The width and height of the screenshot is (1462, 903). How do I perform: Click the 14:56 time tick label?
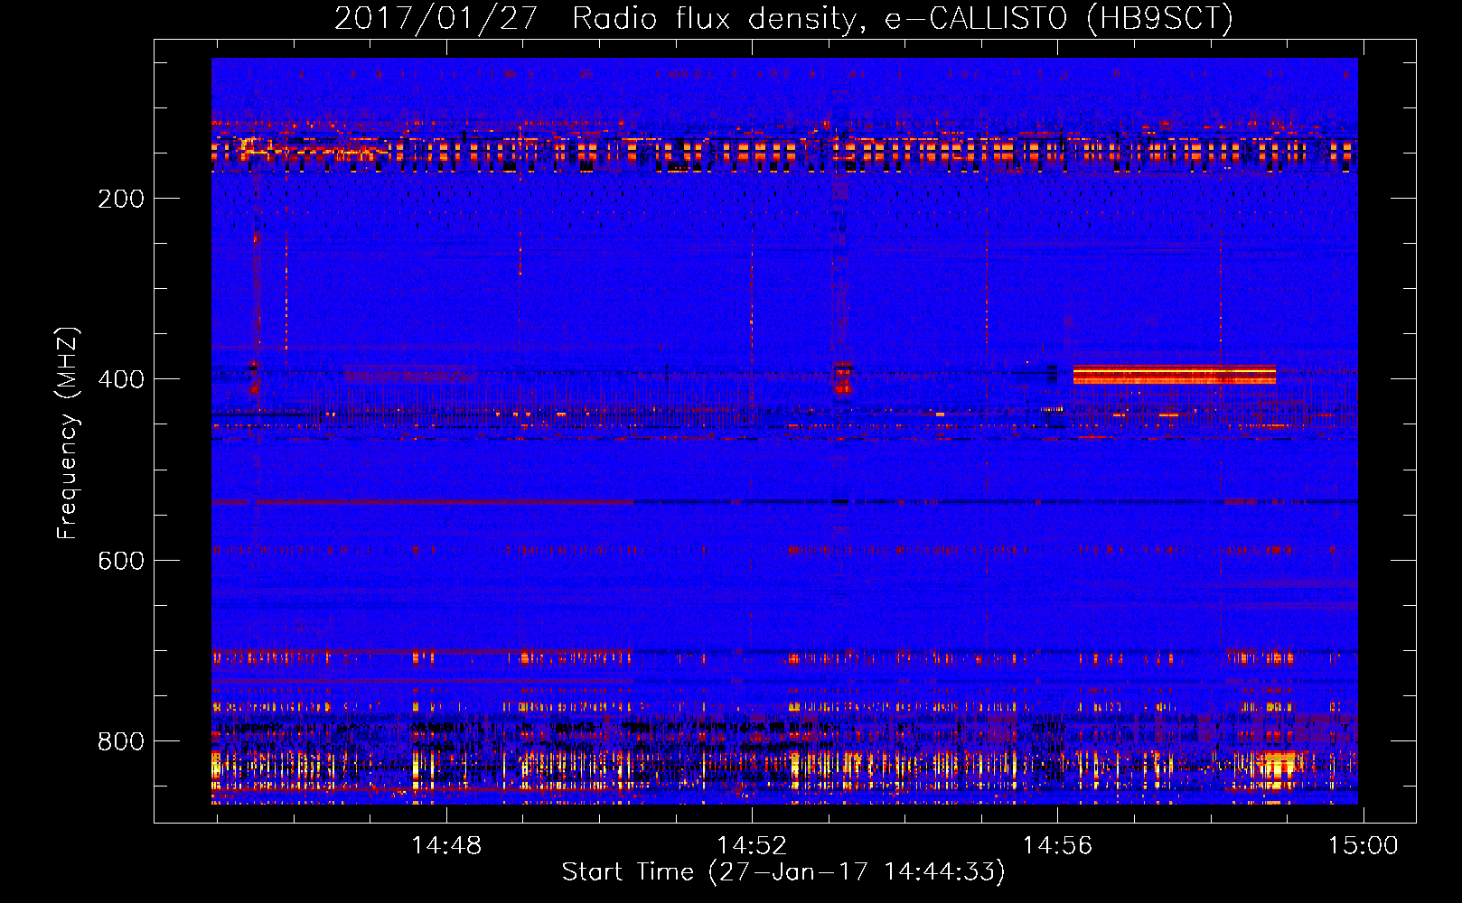click(1057, 846)
